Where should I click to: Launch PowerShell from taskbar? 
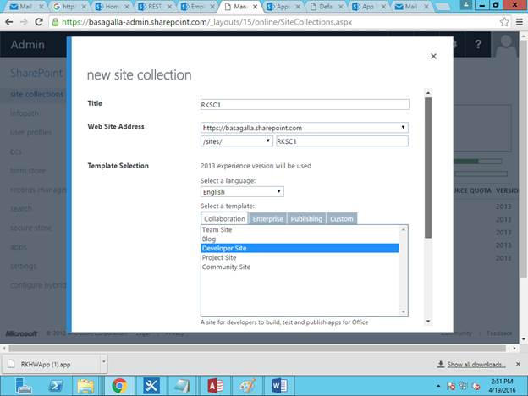click(56, 386)
